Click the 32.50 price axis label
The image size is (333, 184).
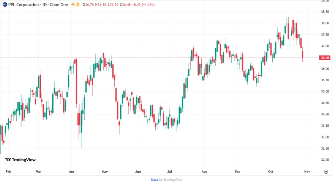coord(325,149)
